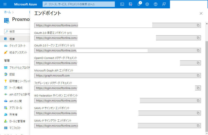Open the help question mark icon
The width and height of the screenshot is (208, 135).
tap(155, 4)
